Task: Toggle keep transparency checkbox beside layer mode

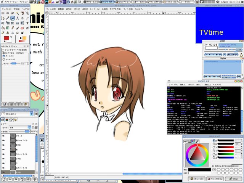Action: (33, 127)
